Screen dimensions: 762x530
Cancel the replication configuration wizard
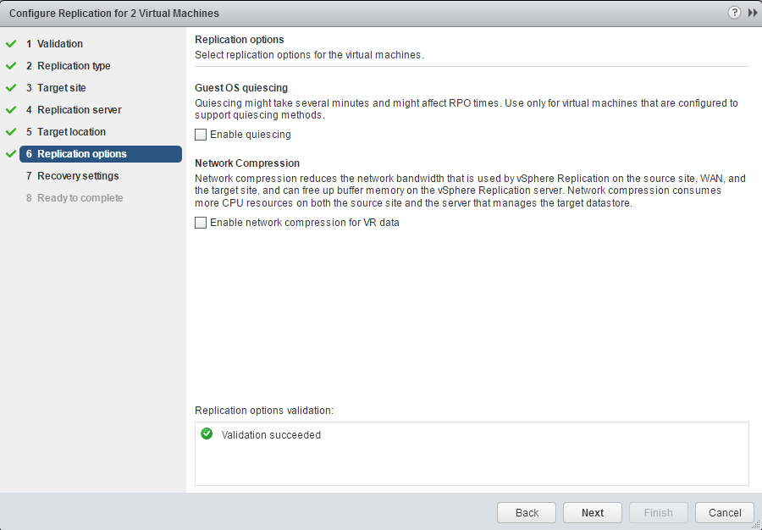tap(724, 512)
